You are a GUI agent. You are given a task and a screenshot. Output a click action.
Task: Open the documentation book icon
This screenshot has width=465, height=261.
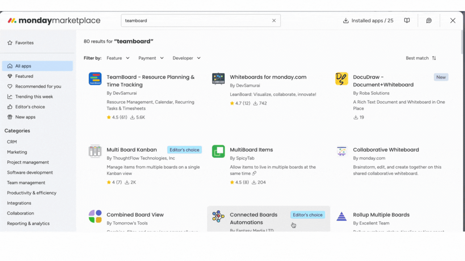click(407, 21)
